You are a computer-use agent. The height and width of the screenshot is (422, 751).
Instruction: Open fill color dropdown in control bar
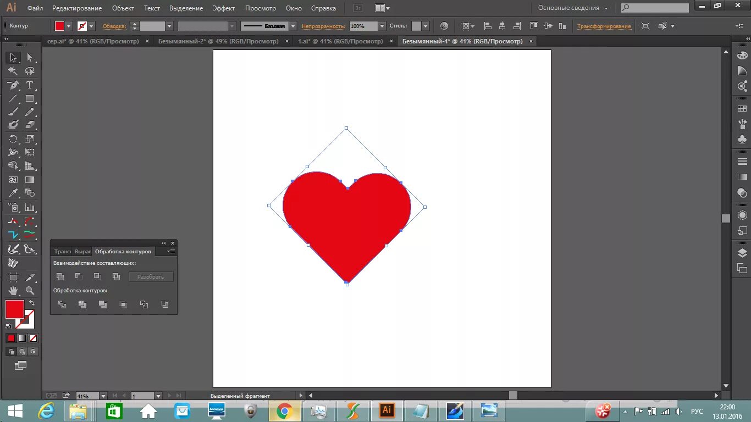69,26
